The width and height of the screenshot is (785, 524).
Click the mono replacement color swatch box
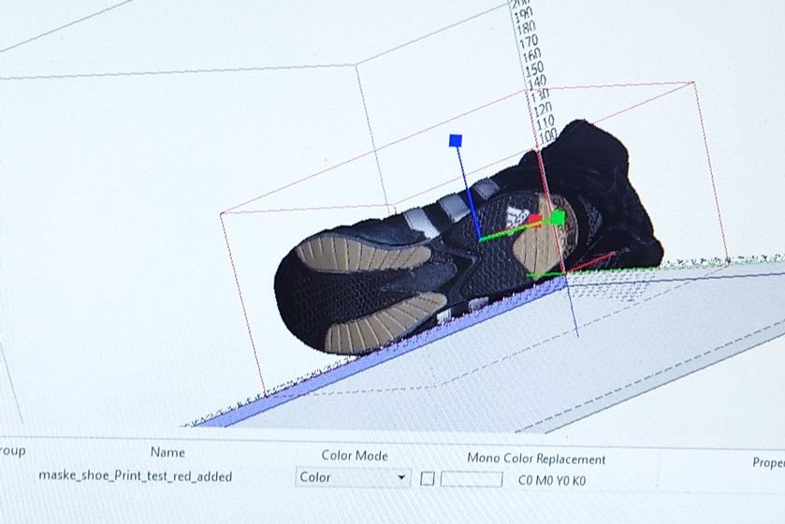coord(472,479)
